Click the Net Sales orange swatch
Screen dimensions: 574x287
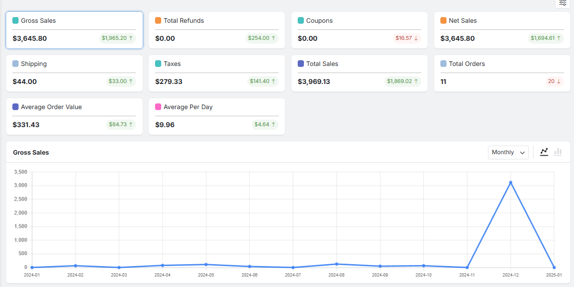click(x=444, y=21)
